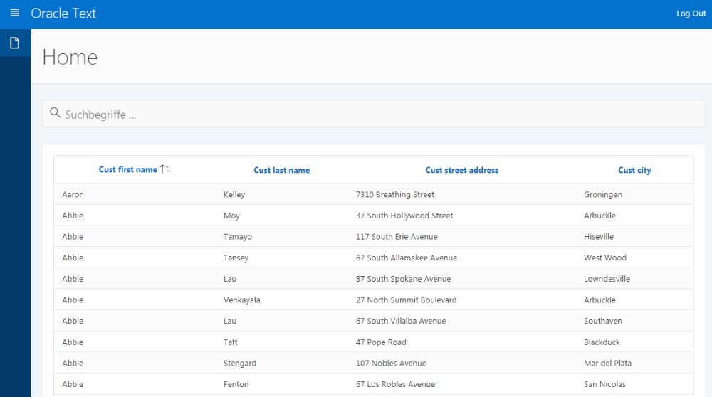
Task: Select last name Kelley
Action: tap(234, 194)
